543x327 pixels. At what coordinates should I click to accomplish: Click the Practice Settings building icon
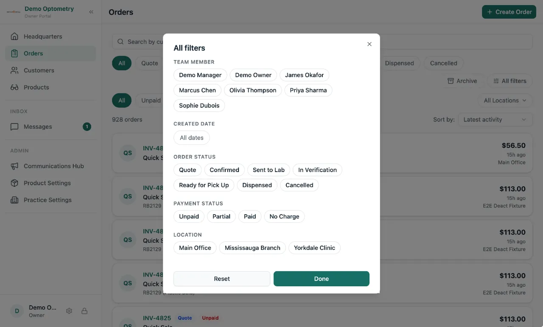(x=14, y=200)
